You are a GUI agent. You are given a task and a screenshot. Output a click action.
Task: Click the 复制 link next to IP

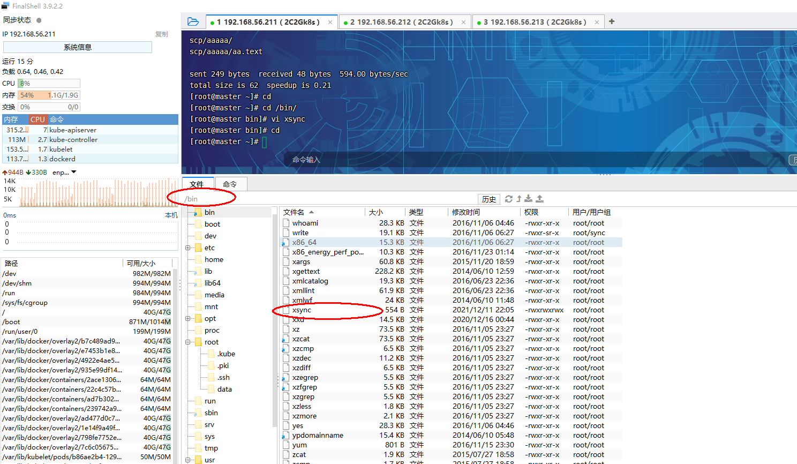(x=162, y=34)
